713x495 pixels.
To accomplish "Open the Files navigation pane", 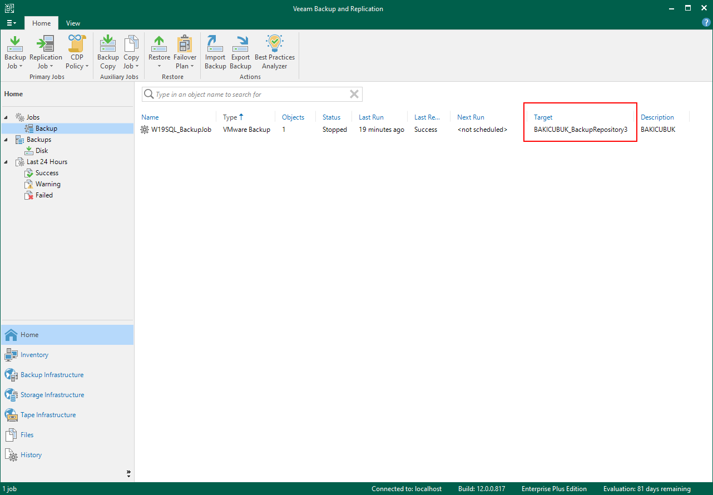I will pyautogui.click(x=67, y=435).
